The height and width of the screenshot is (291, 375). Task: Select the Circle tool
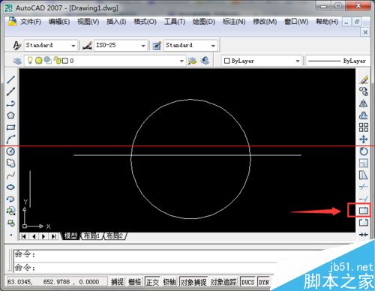(x=10, y=151)
